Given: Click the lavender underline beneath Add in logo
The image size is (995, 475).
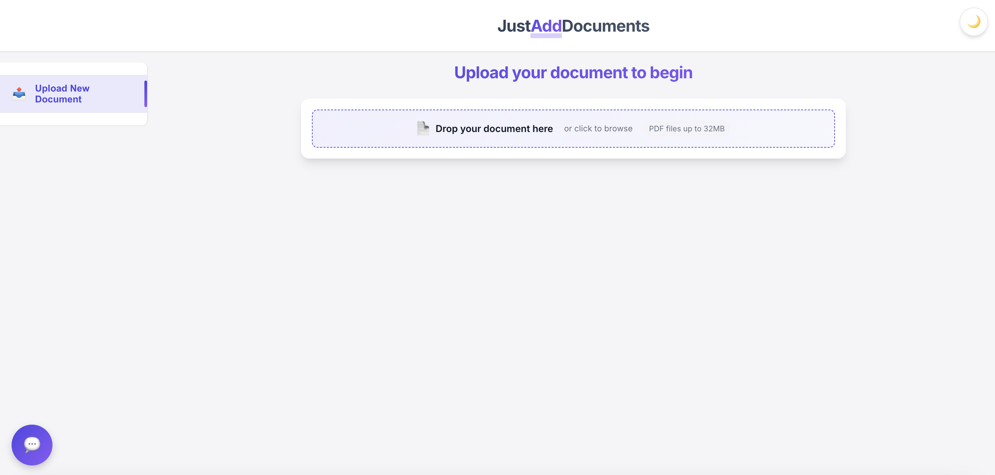Looking at the screenshot, I should 546,36.
